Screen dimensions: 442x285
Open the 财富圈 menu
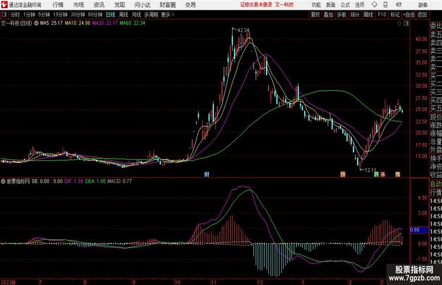(168, 5)
